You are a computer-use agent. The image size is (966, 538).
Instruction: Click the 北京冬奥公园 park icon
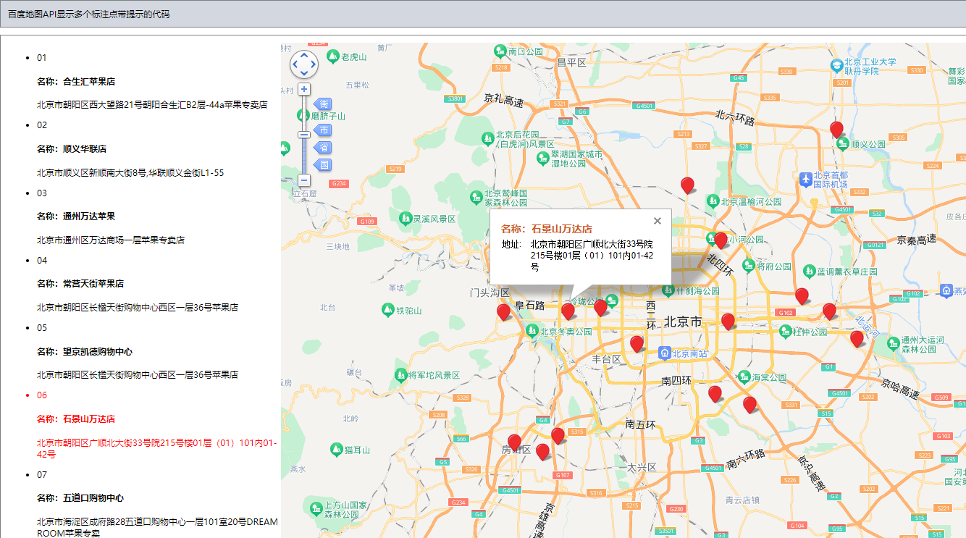[531, 331]
